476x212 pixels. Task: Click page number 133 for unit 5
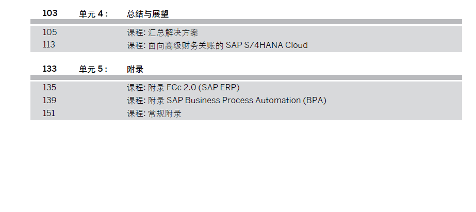click(x=50, y=69)
